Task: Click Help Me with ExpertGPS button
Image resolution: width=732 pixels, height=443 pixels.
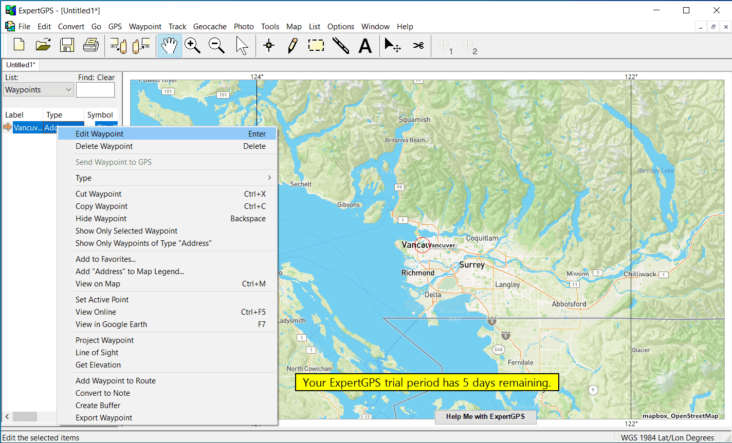Action: 485,416
